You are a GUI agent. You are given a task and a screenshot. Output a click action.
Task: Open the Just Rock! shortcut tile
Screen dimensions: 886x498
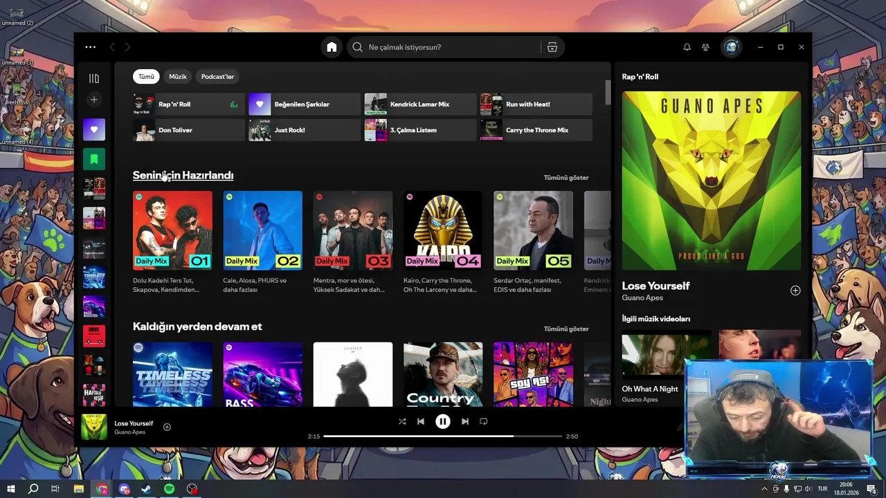click(305, 130)
